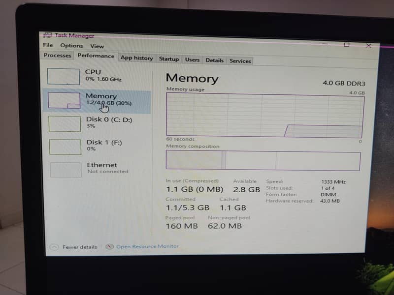This screenshot has height=295, width=394.
Task: Open the Details tab
Action: tap(214, 60)
